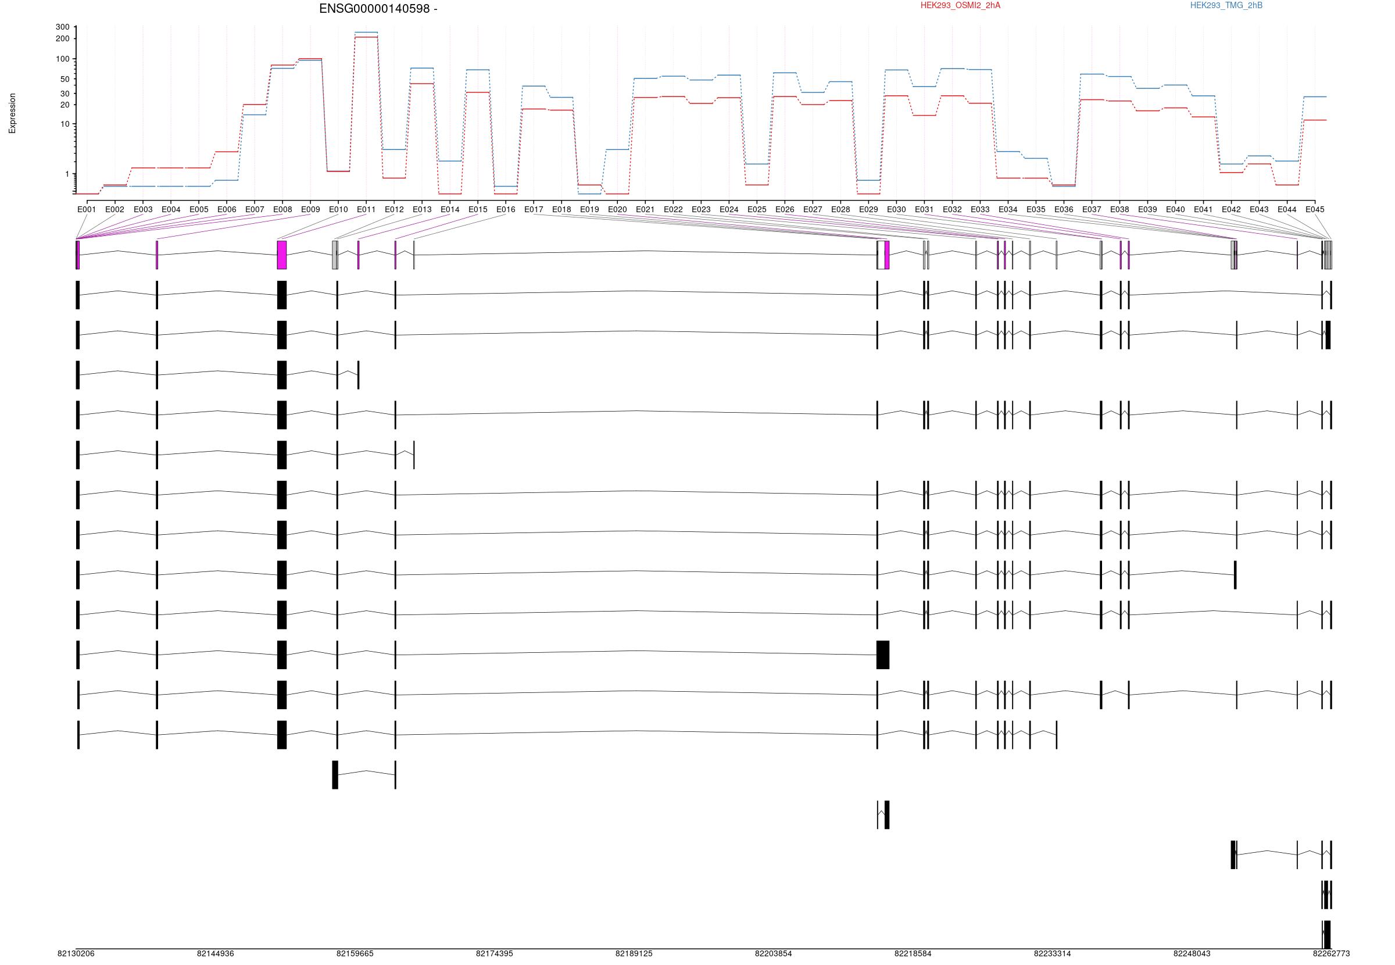Screen dimensions: 1395x965
Task: Select the HEK293_TMG_2hB legend label
Action: [1226, 5]
